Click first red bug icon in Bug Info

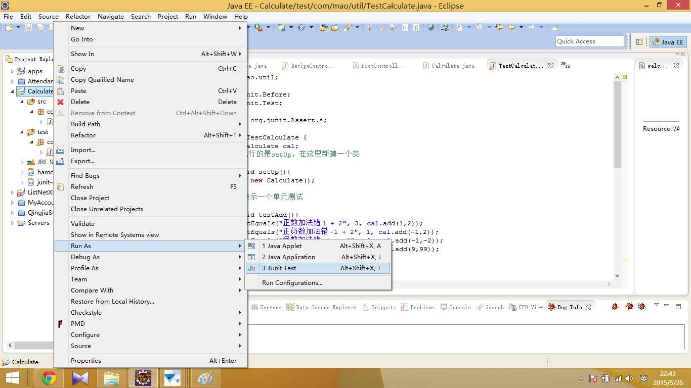(615, 307)
